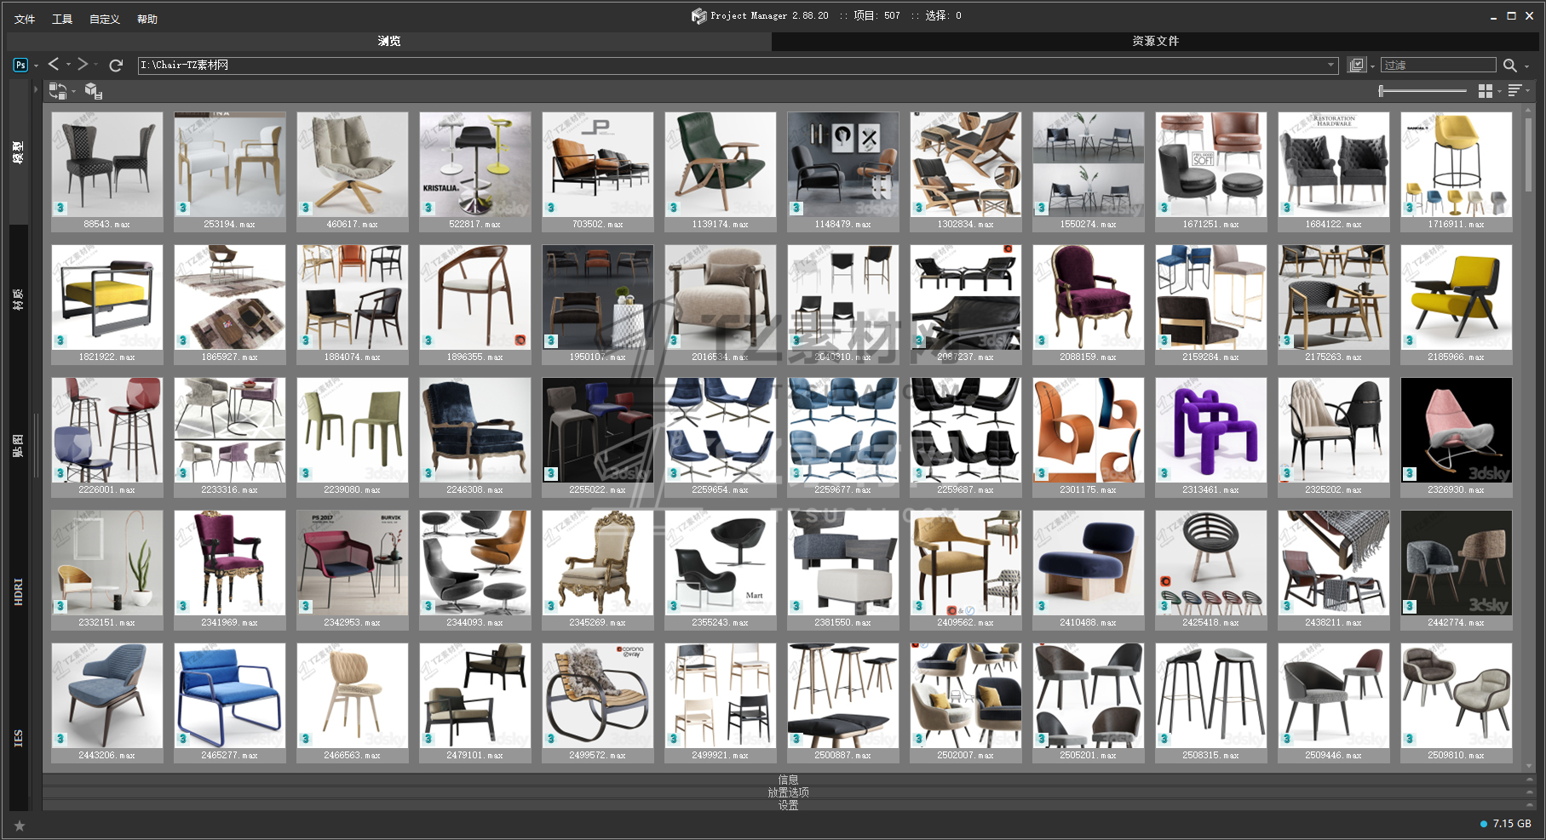Toggle the stacked checkbox selection button

click(1357, 66)
